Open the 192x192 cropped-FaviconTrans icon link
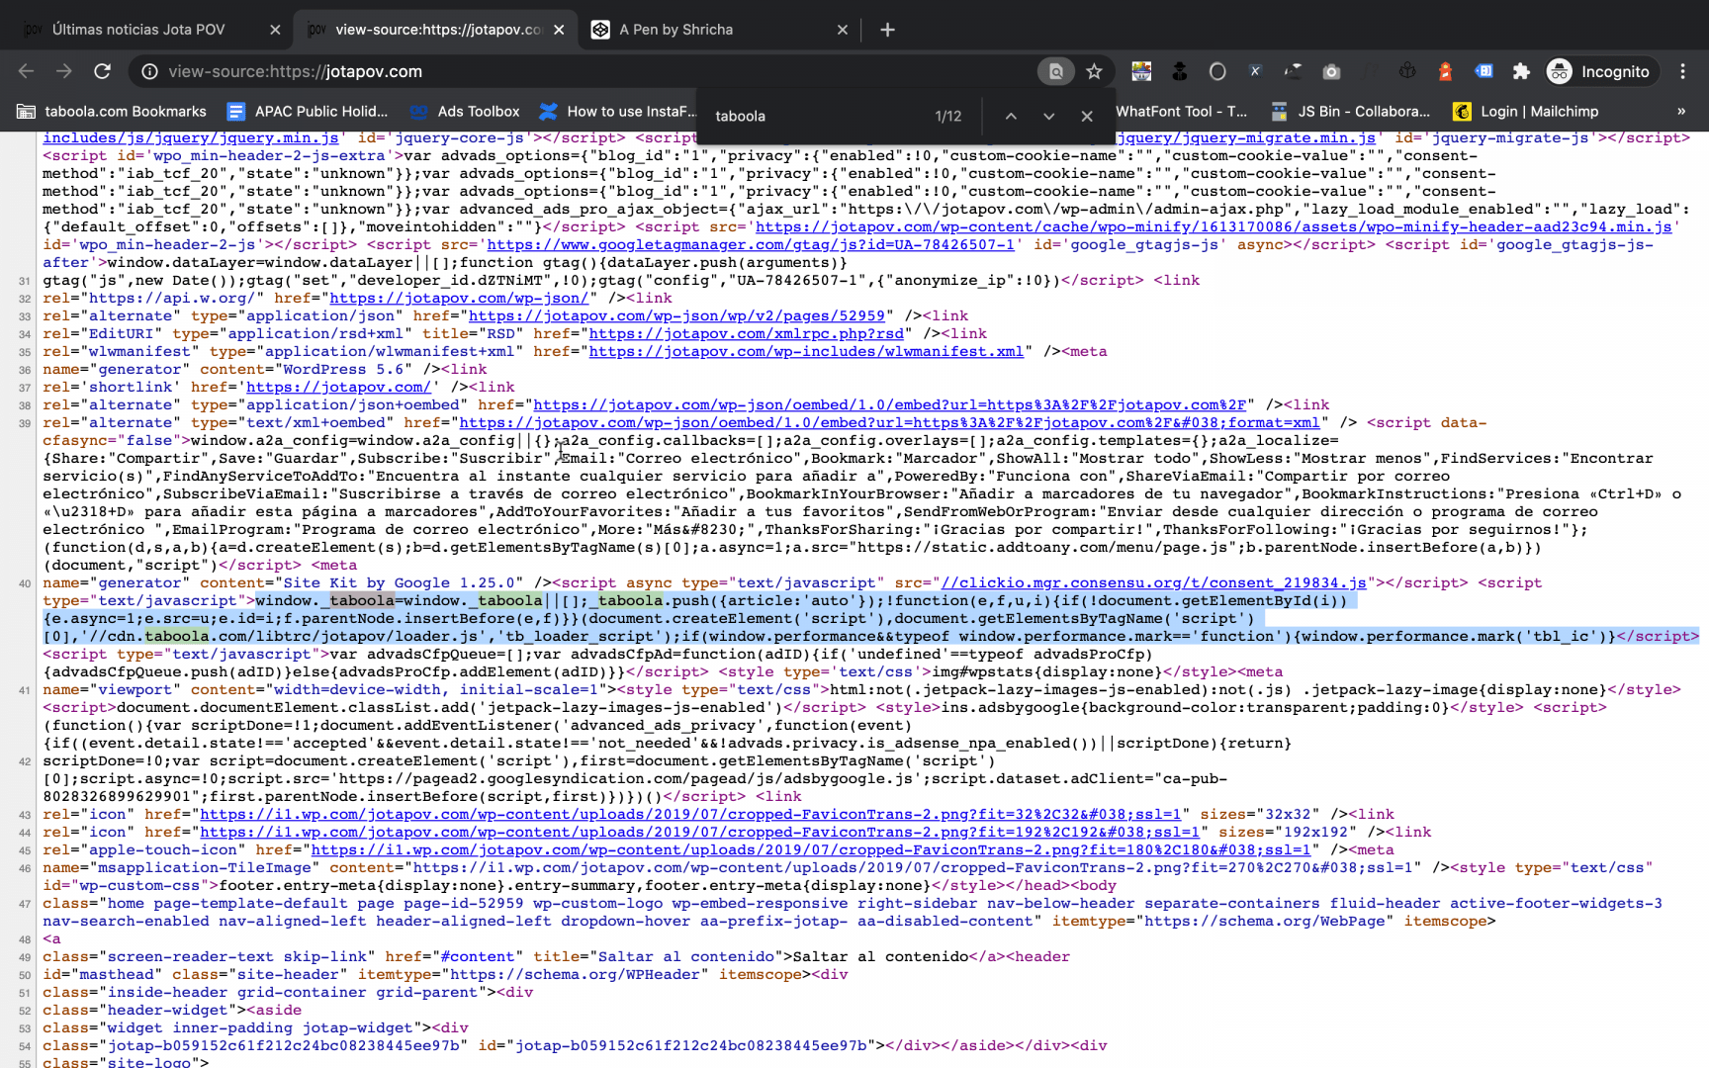The width and height of the screenshot is (1709, 1068). pyautogui.click(x=699, y=832)
